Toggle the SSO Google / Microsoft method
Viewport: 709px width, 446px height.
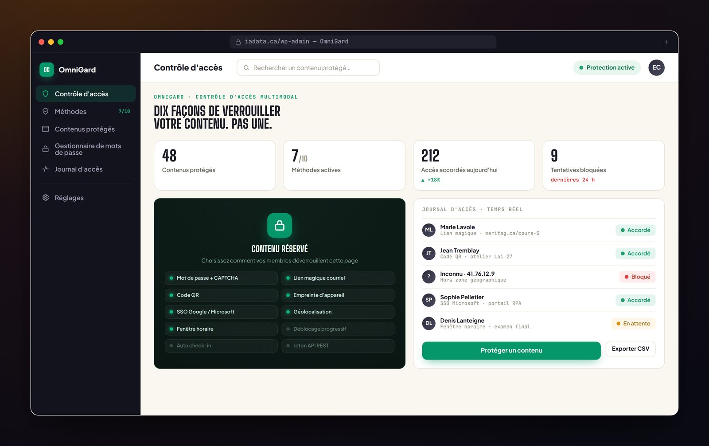(221, 312)
